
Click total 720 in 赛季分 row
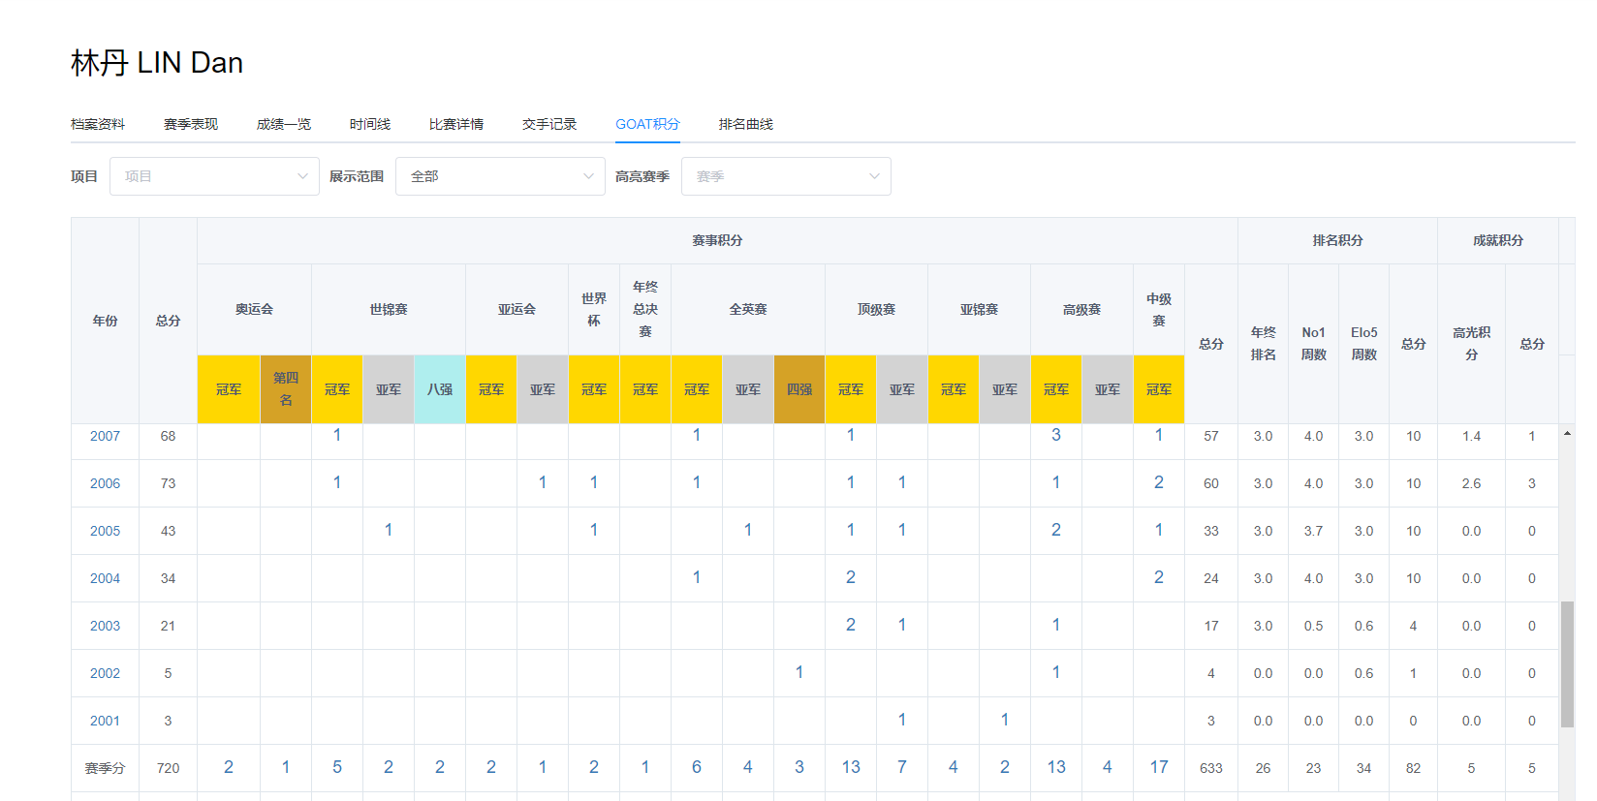click(168, 768)
